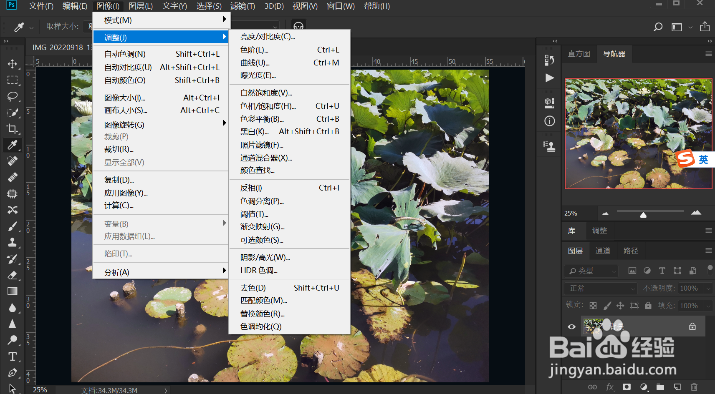Viewport: 715px width, 394px height.
Task: Switch to the 直方图 tab
Action: point(579,54)
